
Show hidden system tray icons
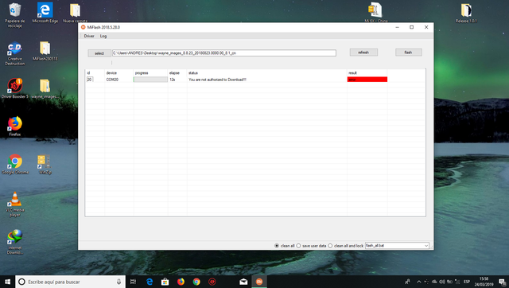click(x=419, y=282)
